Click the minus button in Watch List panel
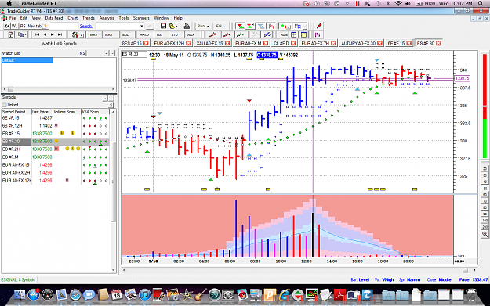Screen dimensions: 490x306 pyautogui.click(x=113, y=53)
